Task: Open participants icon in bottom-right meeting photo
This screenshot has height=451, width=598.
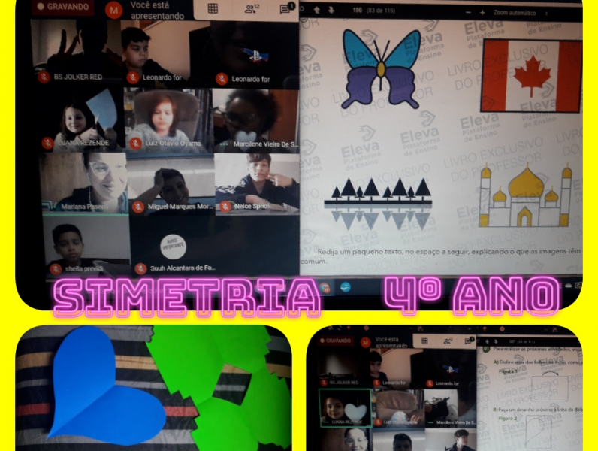Action: [x=447, y=341]
